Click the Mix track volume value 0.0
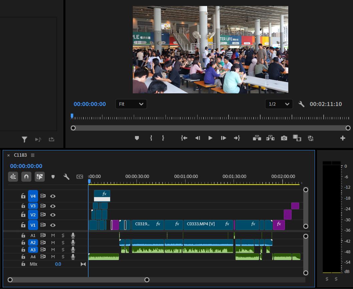 point(58,264)
